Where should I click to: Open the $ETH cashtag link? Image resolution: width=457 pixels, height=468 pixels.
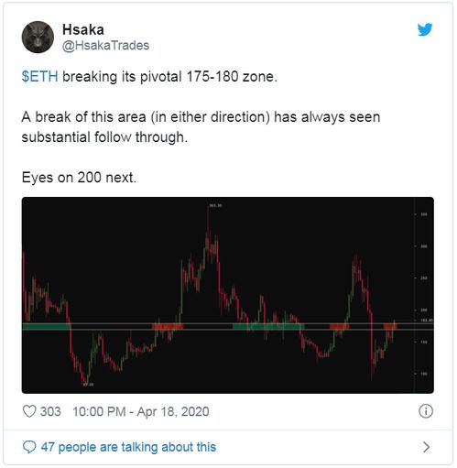[39, 76]
